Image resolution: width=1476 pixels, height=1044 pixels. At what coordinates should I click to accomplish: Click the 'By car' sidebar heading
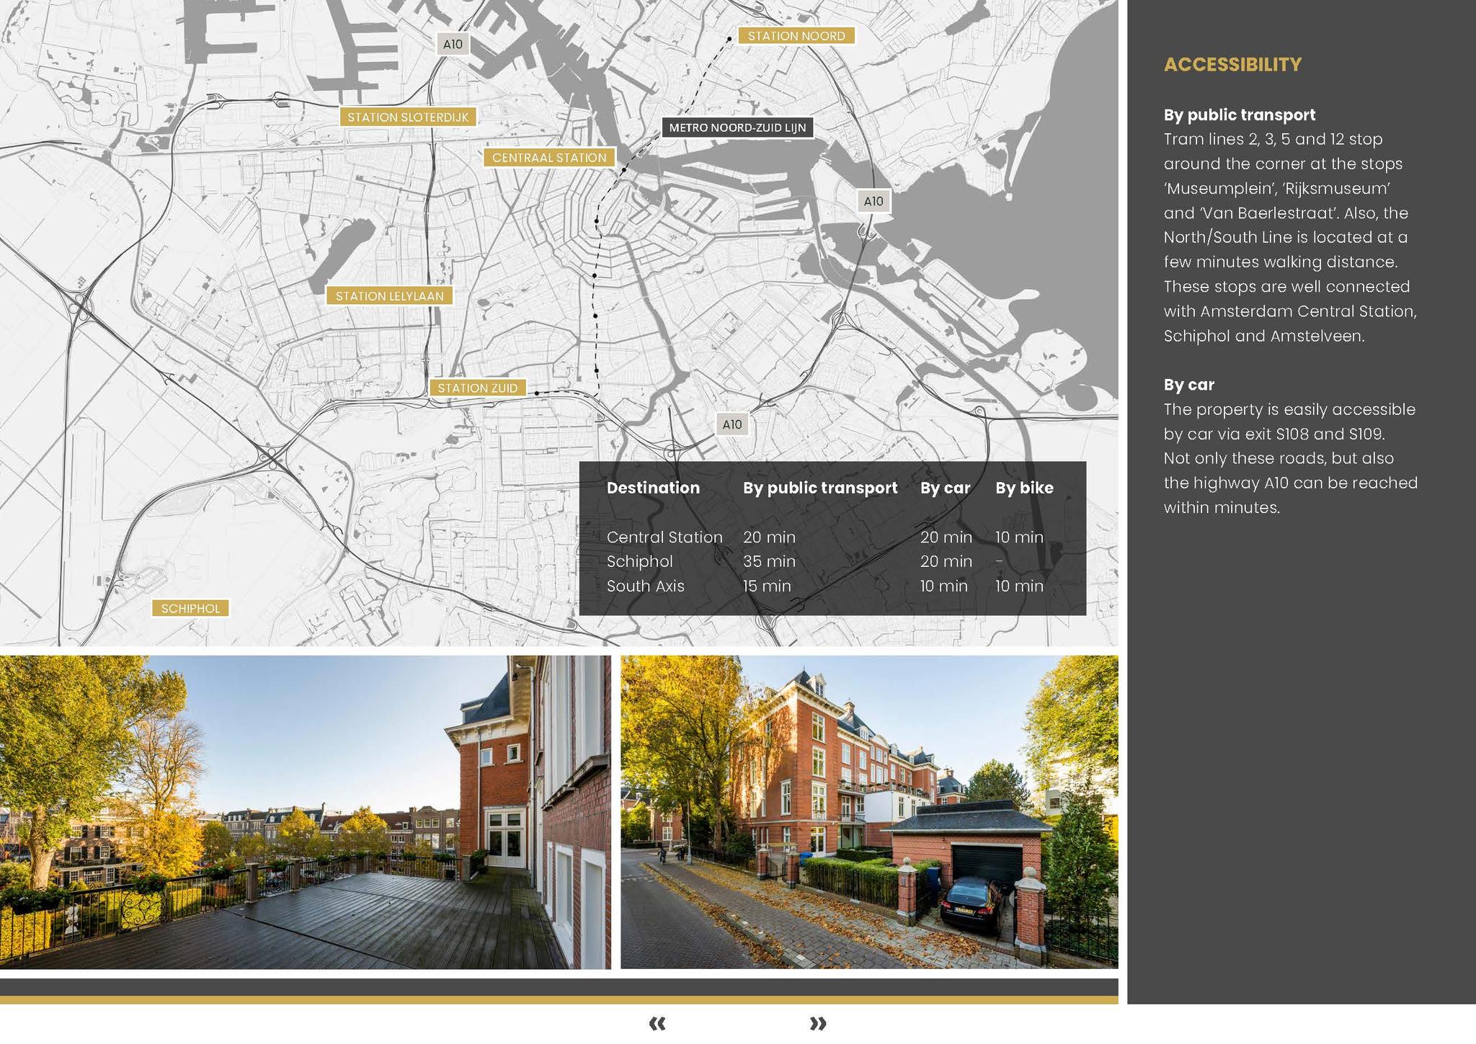[1189, 385]
